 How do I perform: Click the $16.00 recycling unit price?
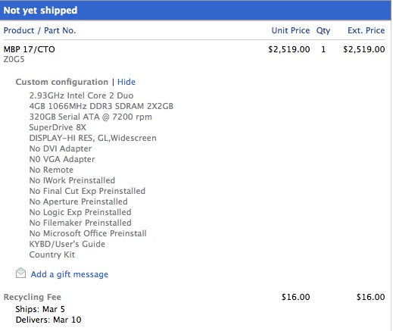click(295, 297)
